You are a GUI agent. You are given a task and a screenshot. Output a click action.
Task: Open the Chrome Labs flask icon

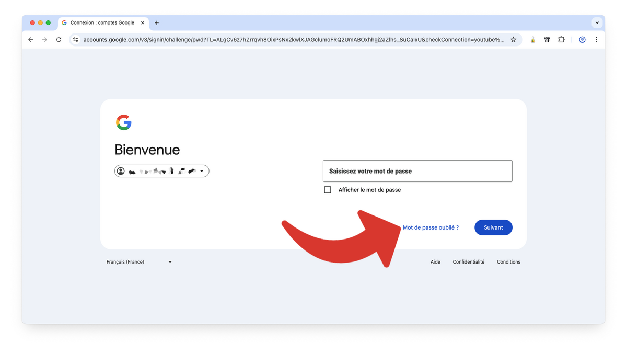pos(532,40)
